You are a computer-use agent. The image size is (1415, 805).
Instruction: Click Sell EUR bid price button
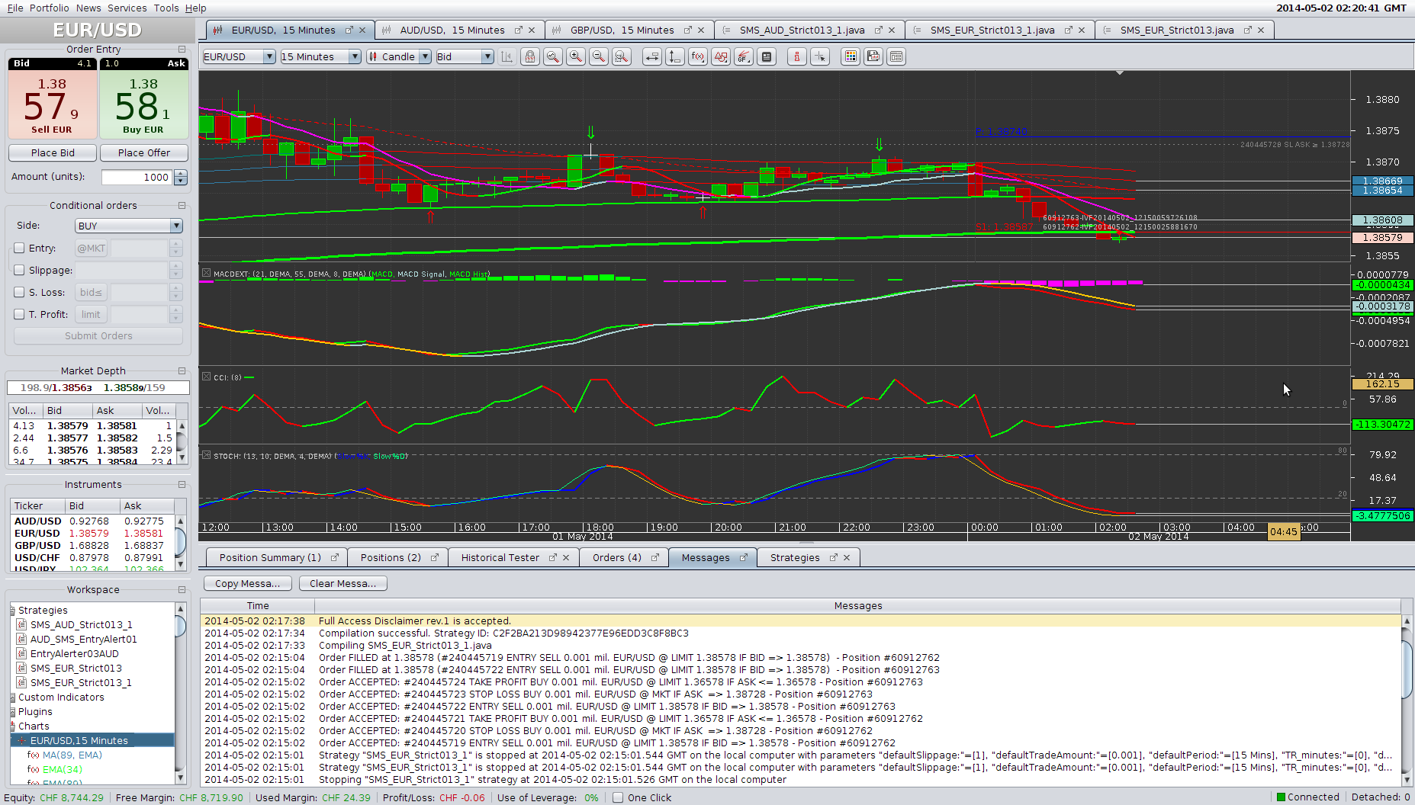tap(52, 104)
